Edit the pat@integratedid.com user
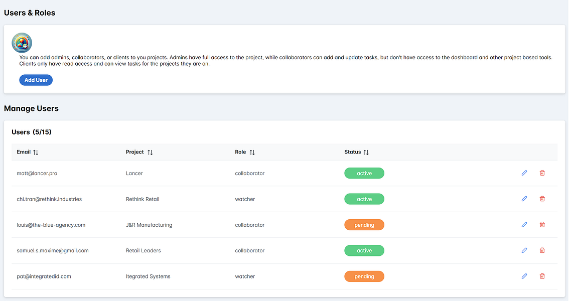Screen dimensions: 569x301 (x=524, y=276)
